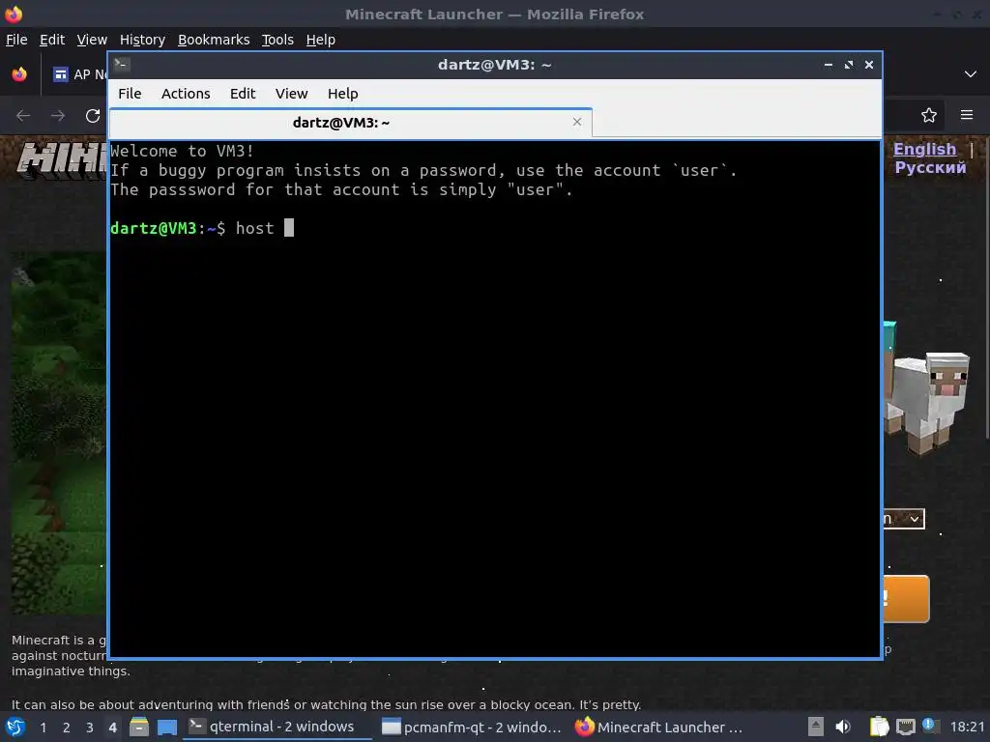This screenshot has width=990, height=742.
Task: Select pcmanfm-qt in the taskbar
Action: (x=472, y=727)
